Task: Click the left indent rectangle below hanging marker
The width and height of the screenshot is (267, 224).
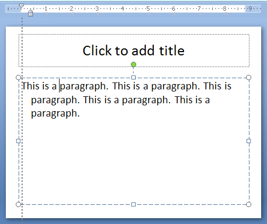Action: pos(31,15)
